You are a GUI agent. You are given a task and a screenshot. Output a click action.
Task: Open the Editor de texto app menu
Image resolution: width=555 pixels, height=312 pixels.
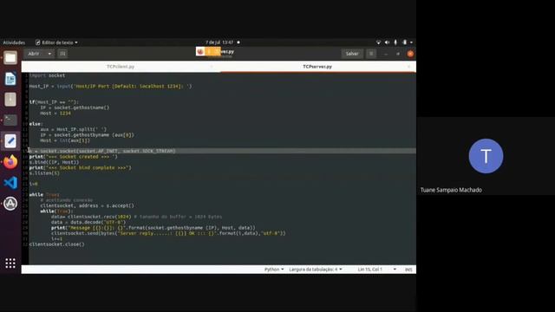click(56, 42)
